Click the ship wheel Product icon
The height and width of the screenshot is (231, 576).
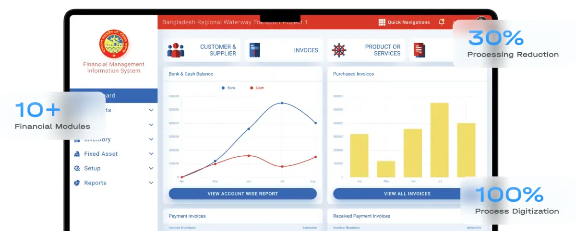[339, 50]
